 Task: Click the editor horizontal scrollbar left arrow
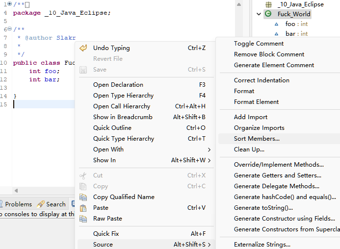pyautogui.click(x=16, y=191)
